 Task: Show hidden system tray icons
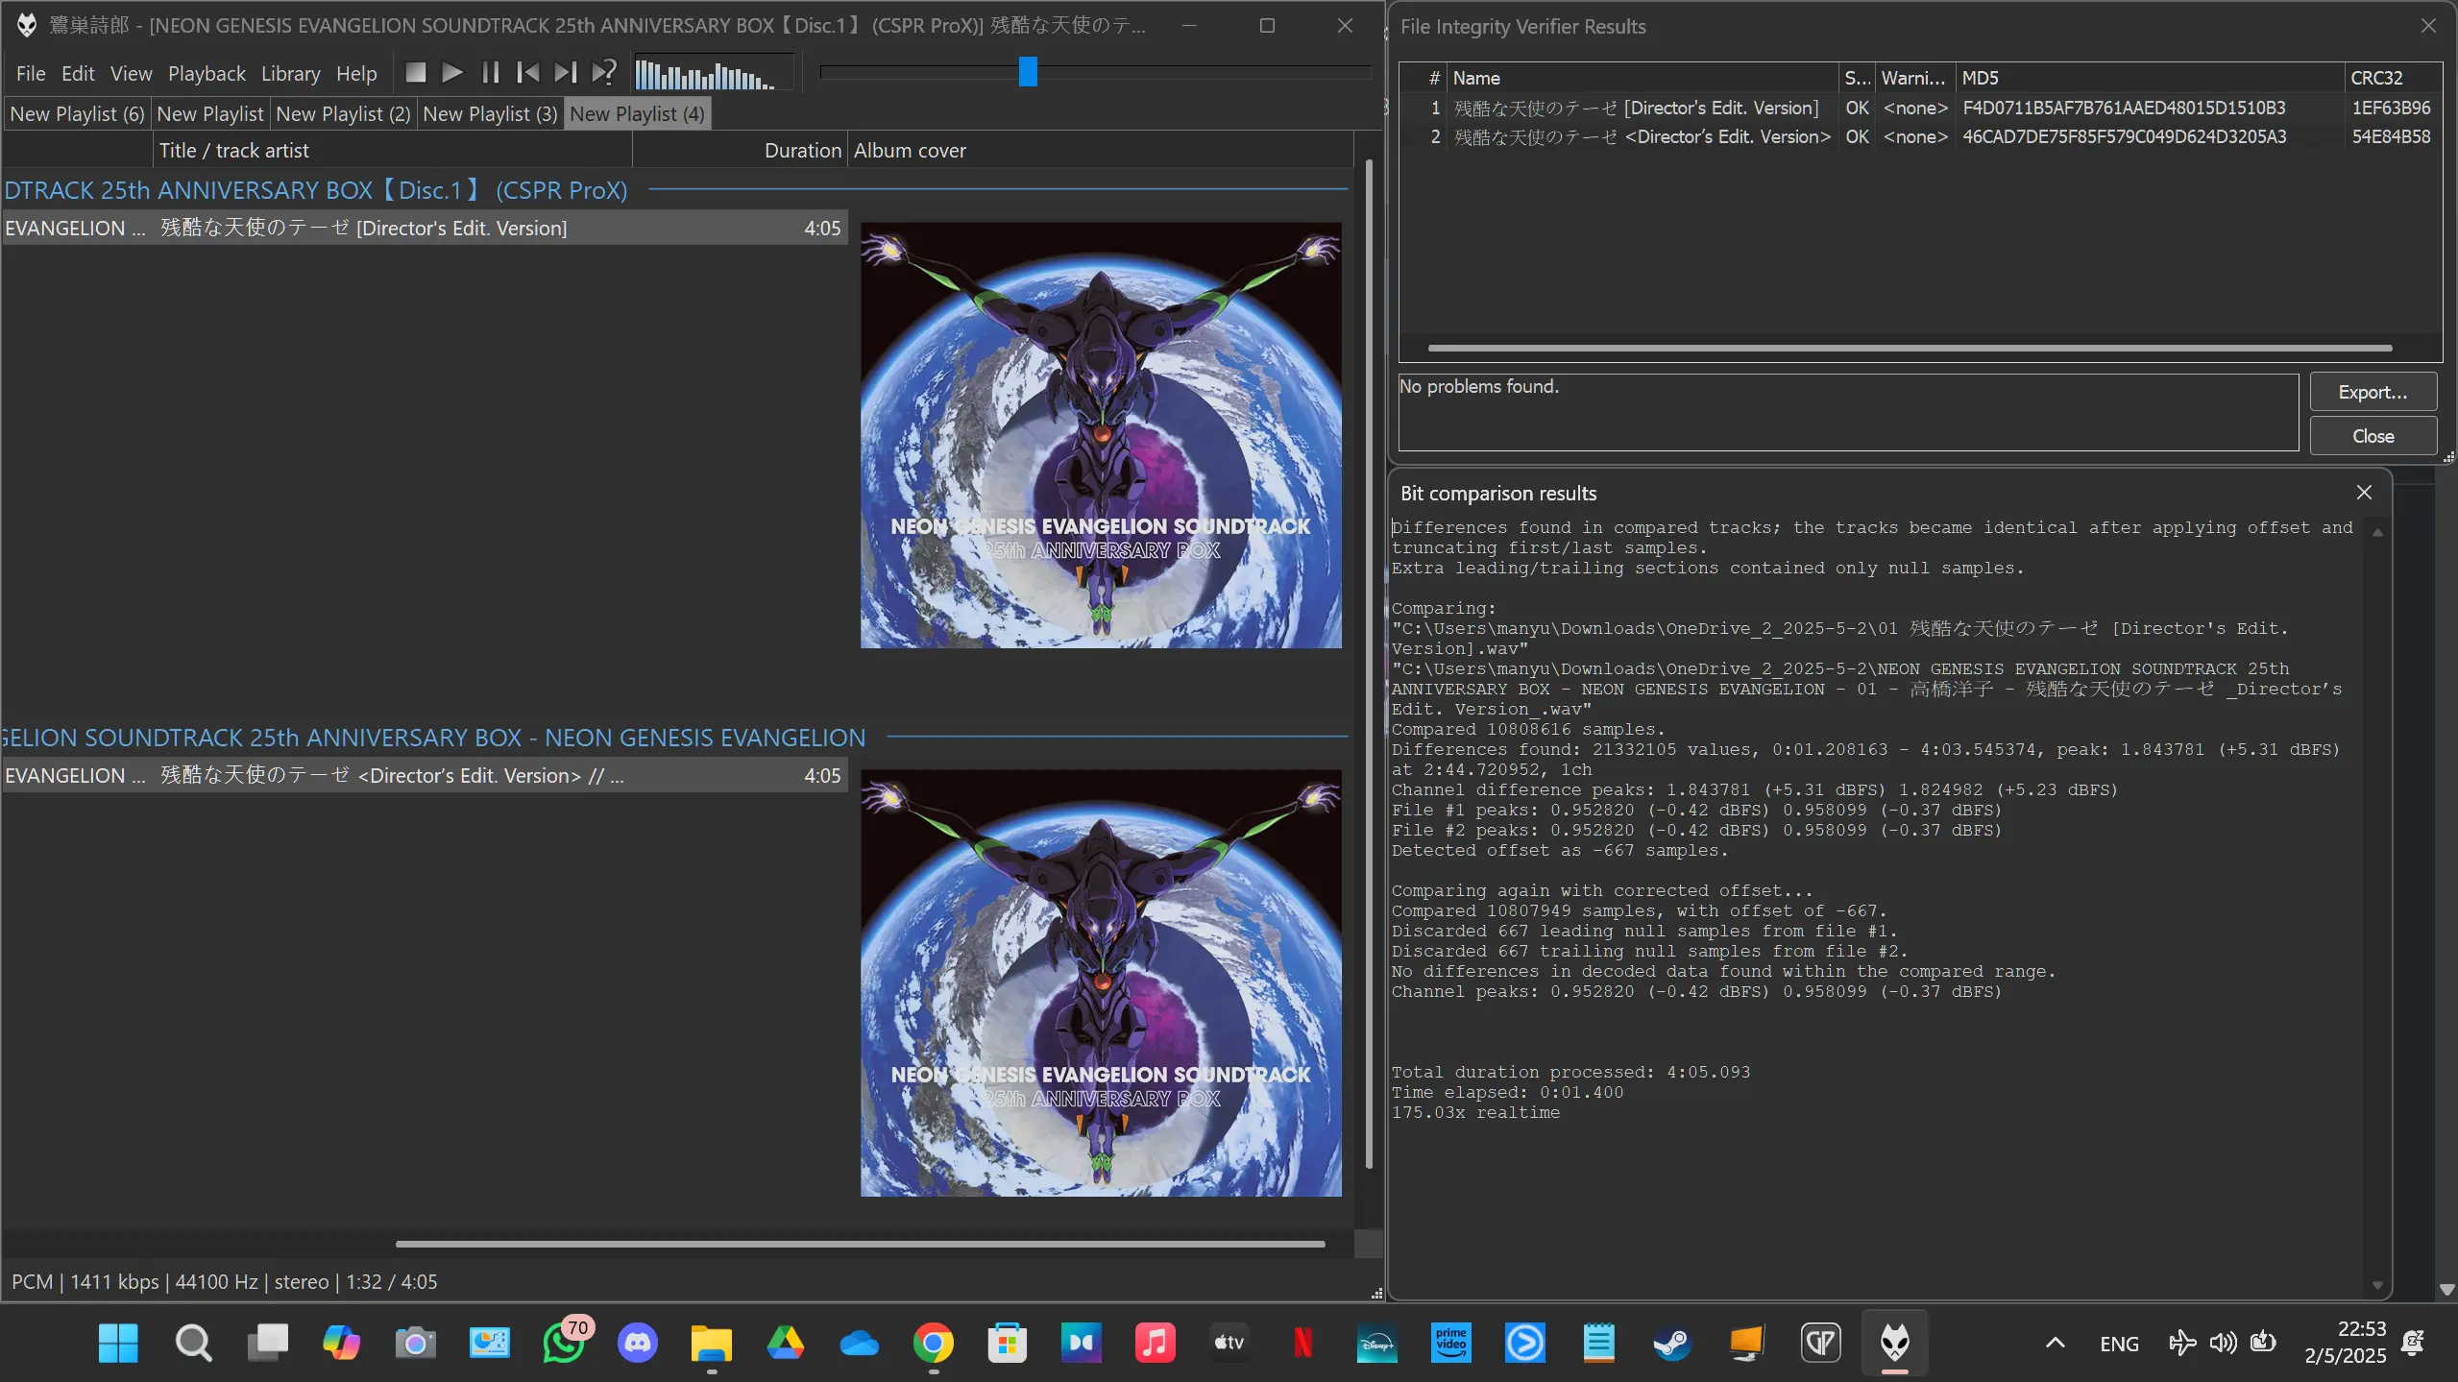point(2055,1343)
